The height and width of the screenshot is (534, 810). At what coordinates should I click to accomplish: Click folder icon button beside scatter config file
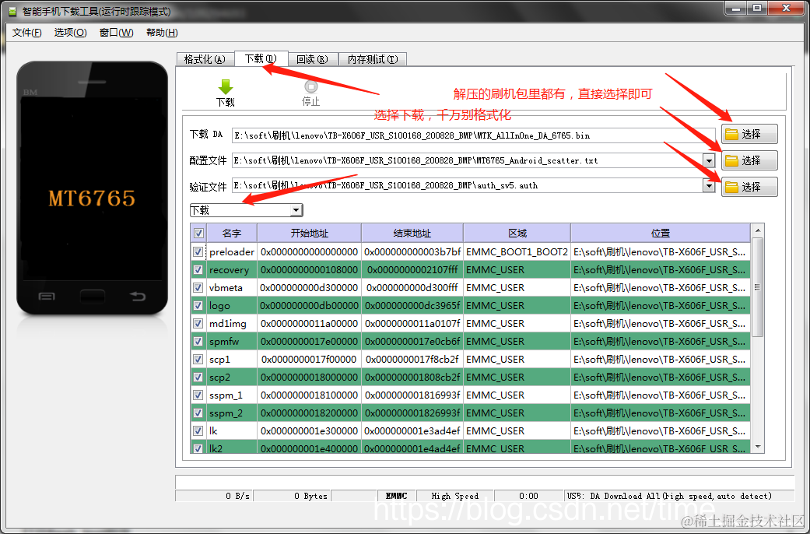[x=749, y=161]
